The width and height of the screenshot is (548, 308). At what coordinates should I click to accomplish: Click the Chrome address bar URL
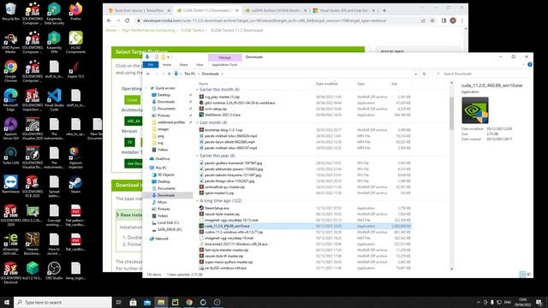coord(265,21)
